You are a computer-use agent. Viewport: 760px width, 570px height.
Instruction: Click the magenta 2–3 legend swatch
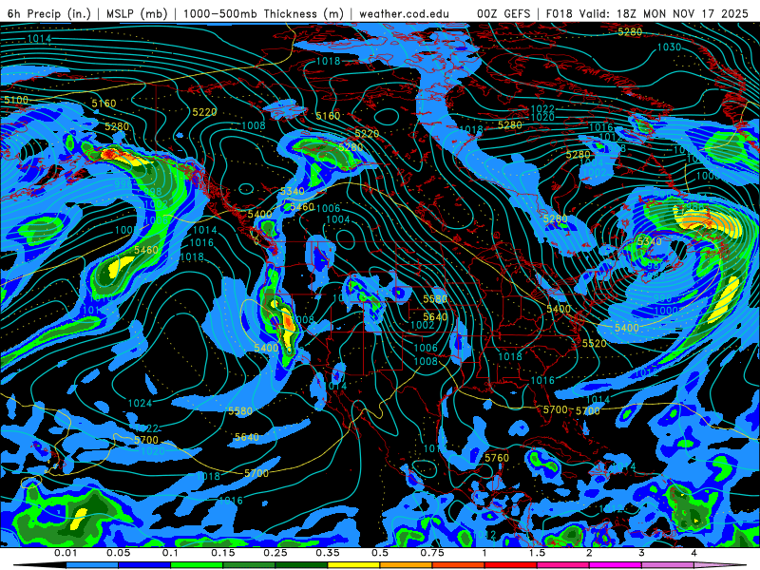616,565
